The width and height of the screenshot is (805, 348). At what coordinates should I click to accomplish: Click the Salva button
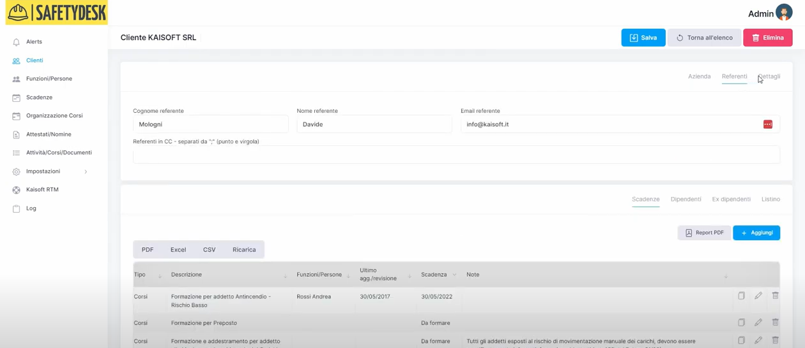pos(643,38)
